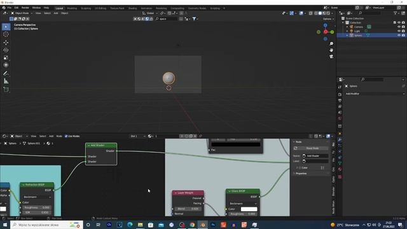Click the outliner search field
The height and width of the screenshot is (229, 407).
[370, 13]
